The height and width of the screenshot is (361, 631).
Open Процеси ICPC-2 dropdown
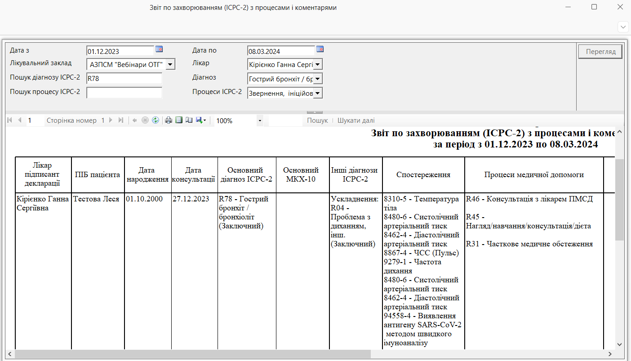point(318,94)
